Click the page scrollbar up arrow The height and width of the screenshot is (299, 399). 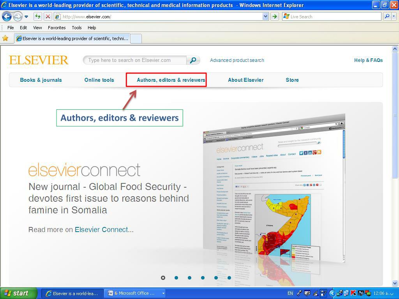coord(395,49)
